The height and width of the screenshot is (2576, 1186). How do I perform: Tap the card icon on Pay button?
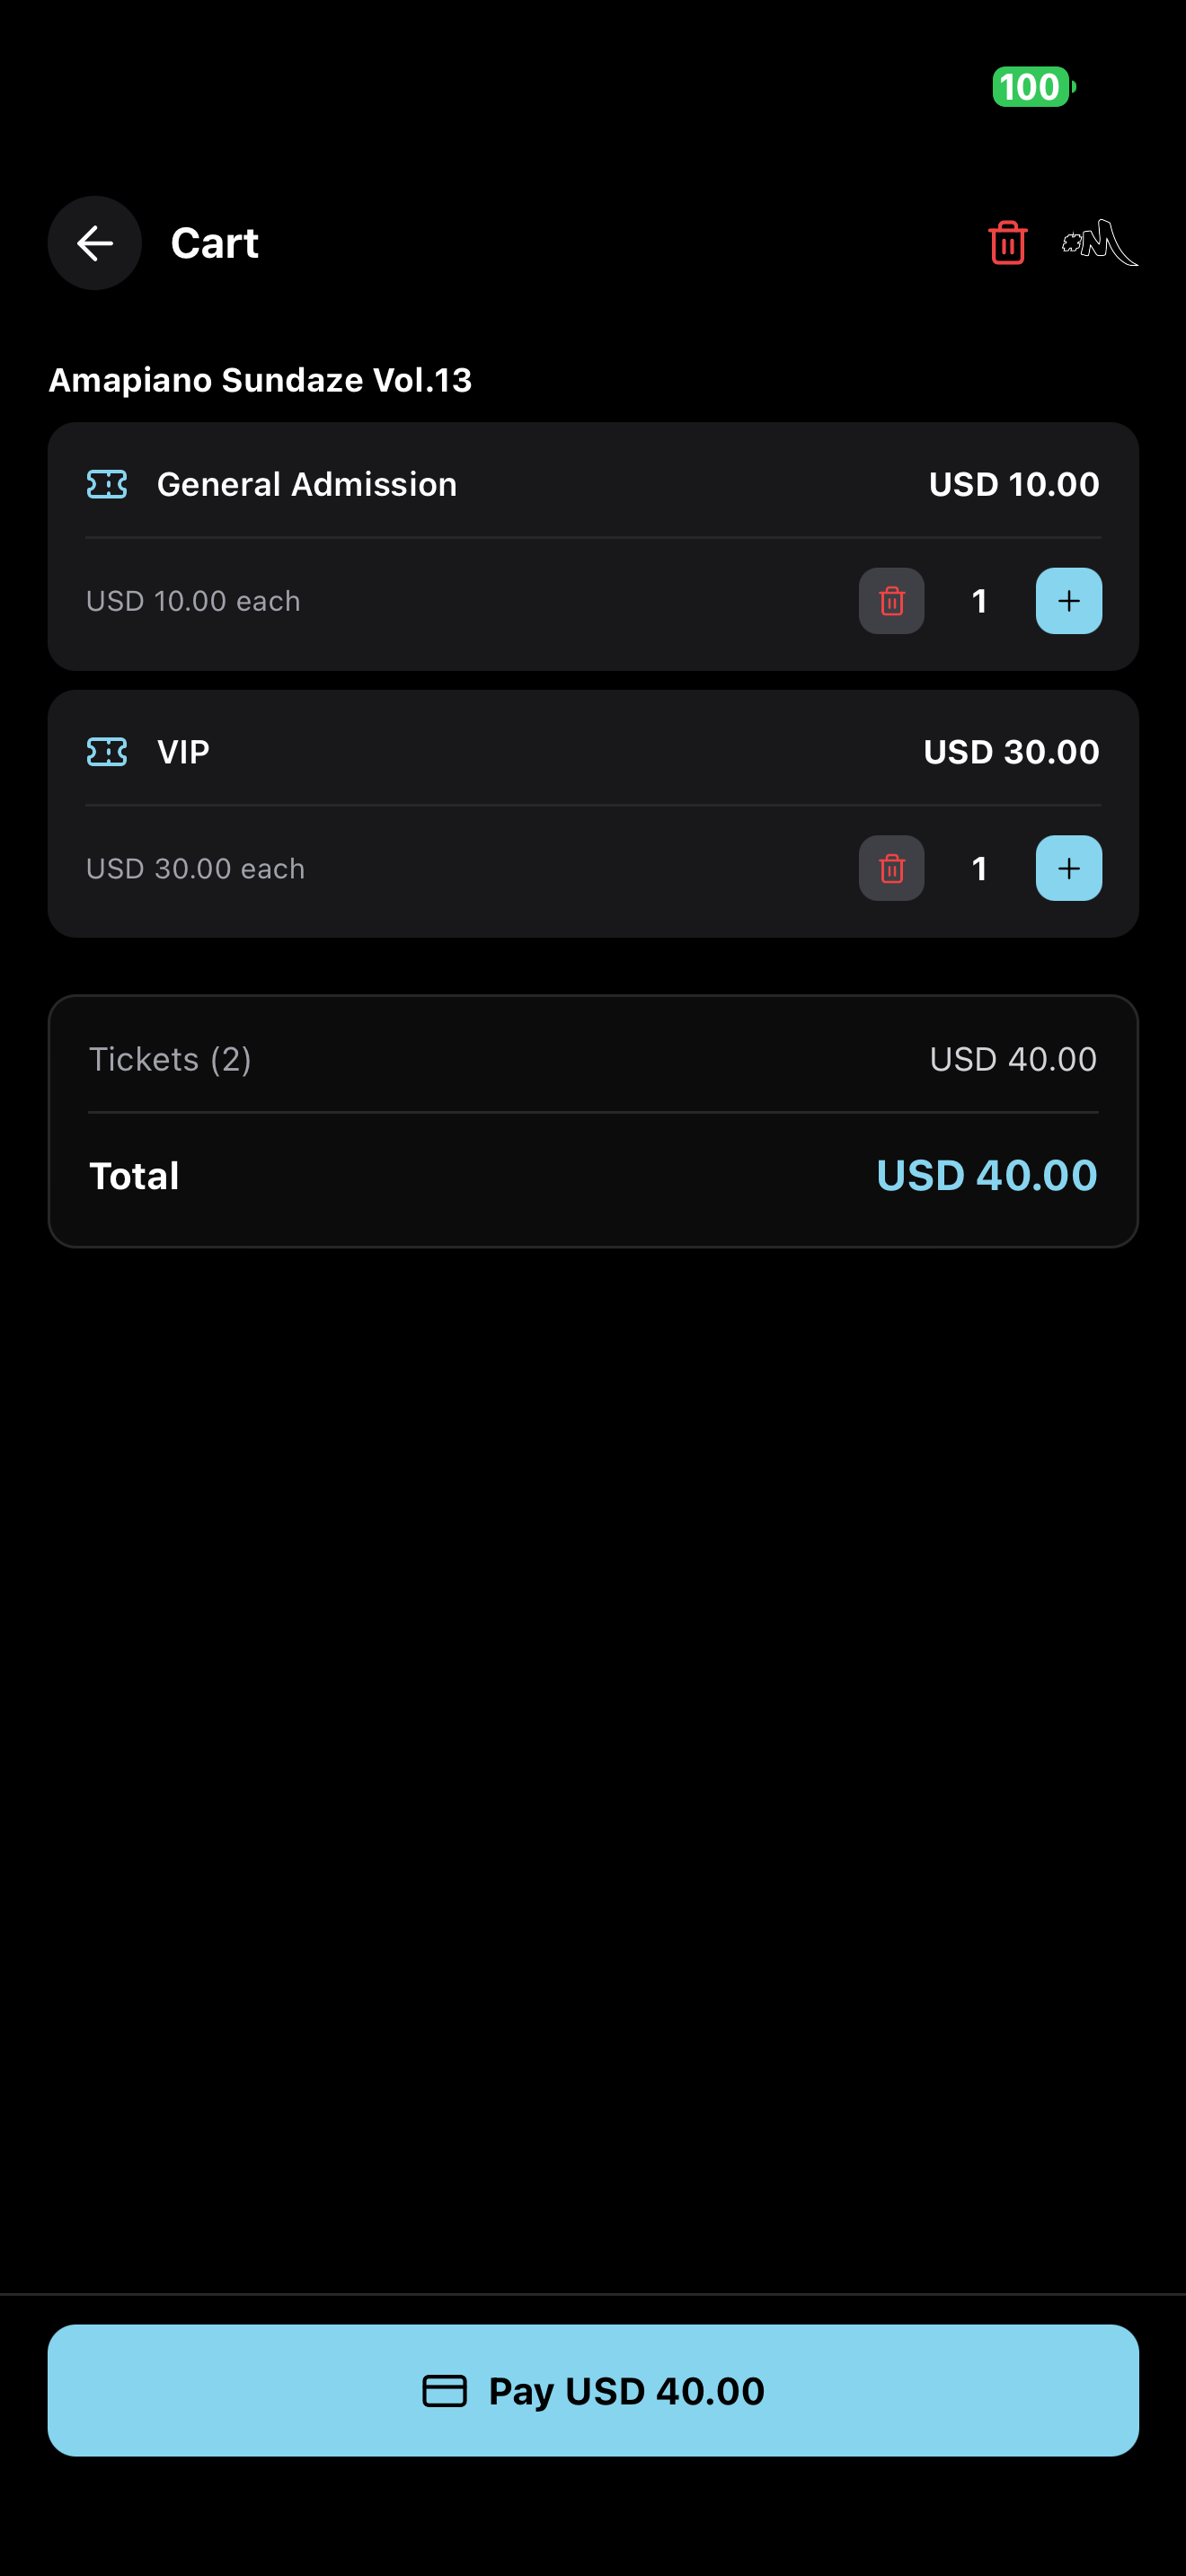pyautogui.click(x=444, y=2391)
